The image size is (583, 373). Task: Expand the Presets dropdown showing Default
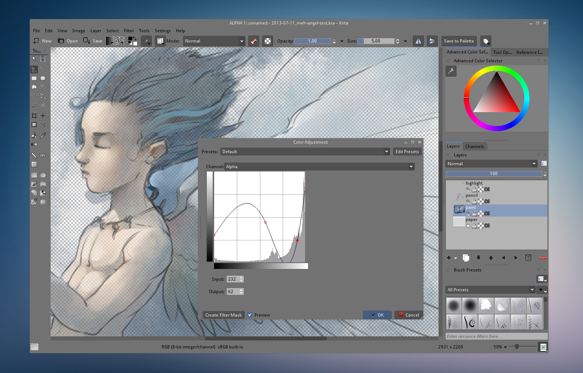tap(304, 152)
